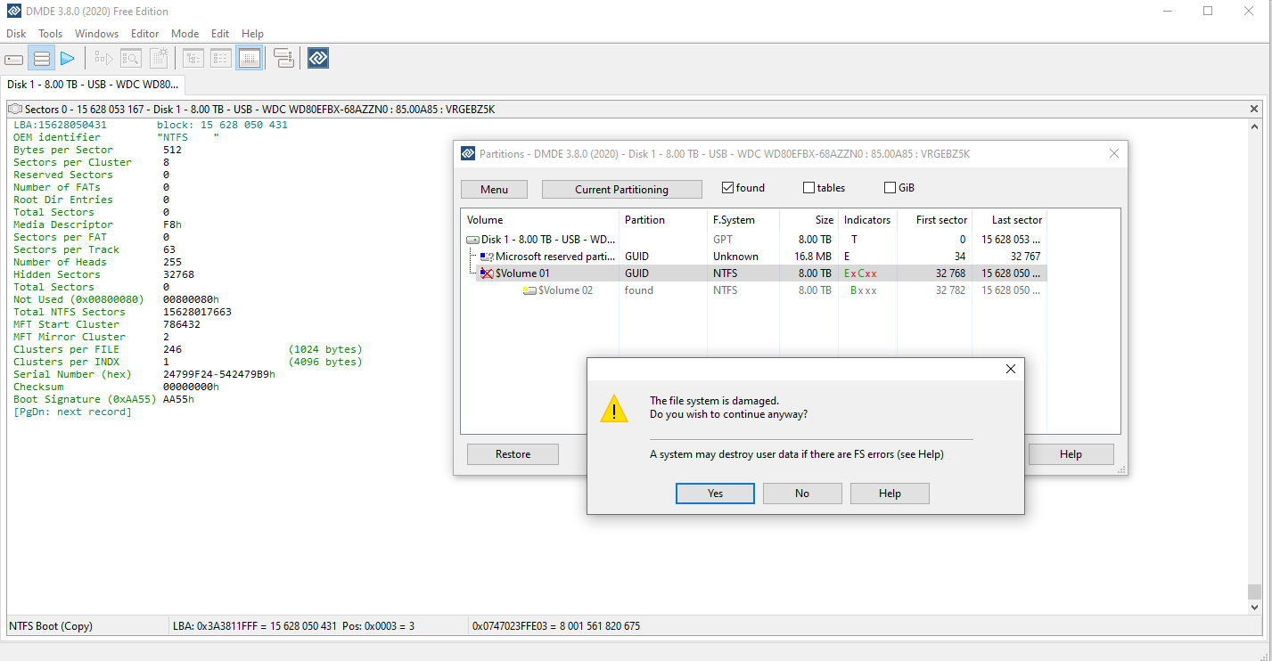Click the Total NTFS Sectors value
This screenshot has width=1272, height=661.
pos(198,312)
